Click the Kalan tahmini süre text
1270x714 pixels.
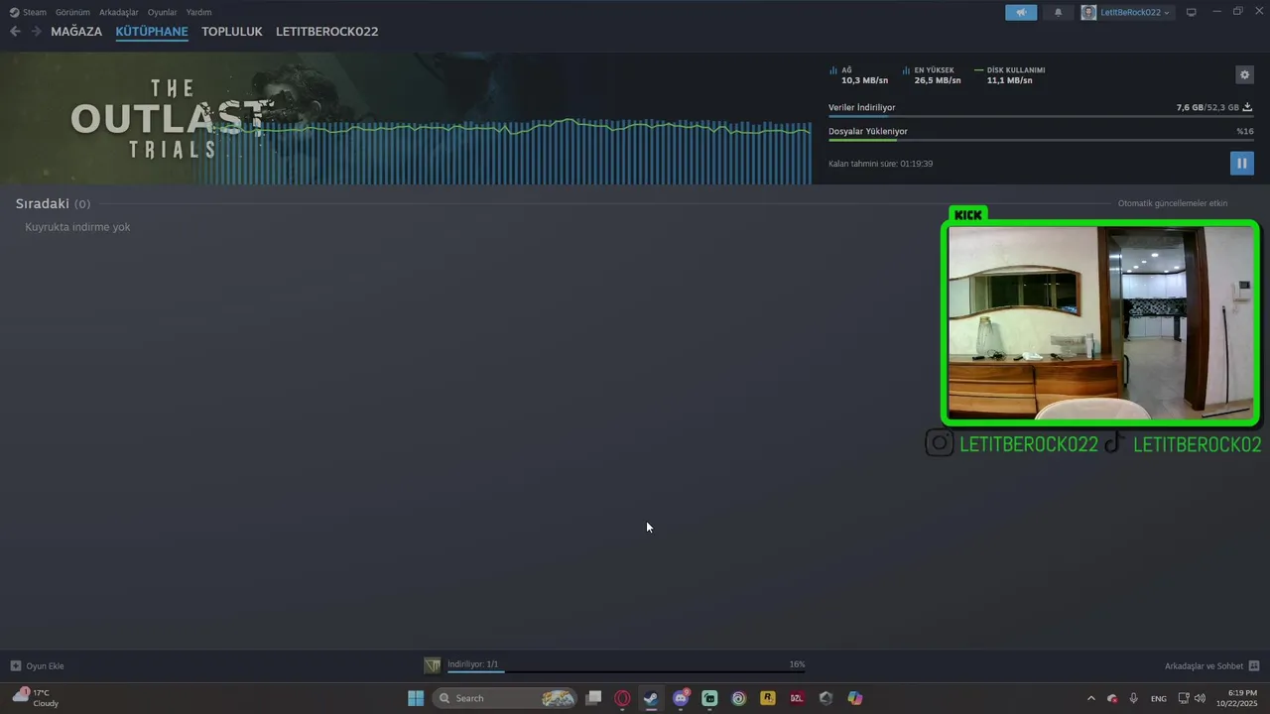point(880,164)
